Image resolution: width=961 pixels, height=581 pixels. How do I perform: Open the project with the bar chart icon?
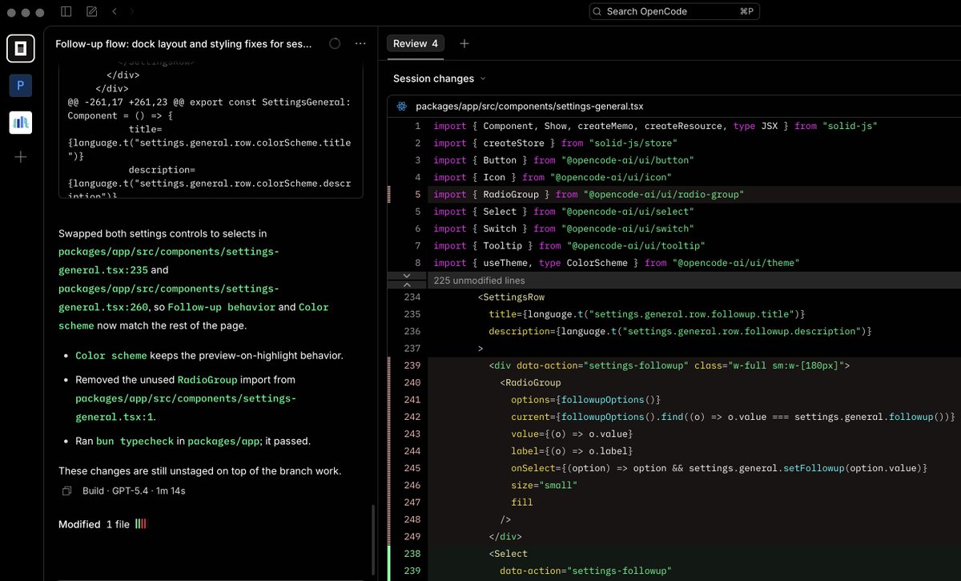click(21, 122)
